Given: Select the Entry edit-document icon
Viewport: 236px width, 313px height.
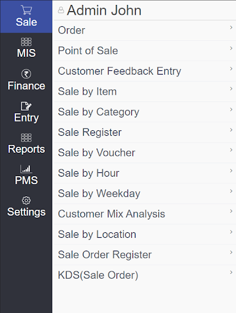Looking at the screenshot, I should pos(26,106).
